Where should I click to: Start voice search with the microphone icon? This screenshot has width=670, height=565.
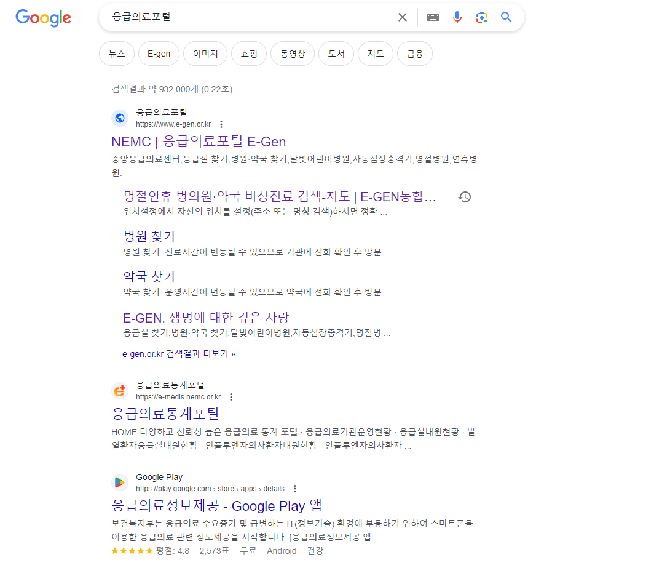click(457, 17)
